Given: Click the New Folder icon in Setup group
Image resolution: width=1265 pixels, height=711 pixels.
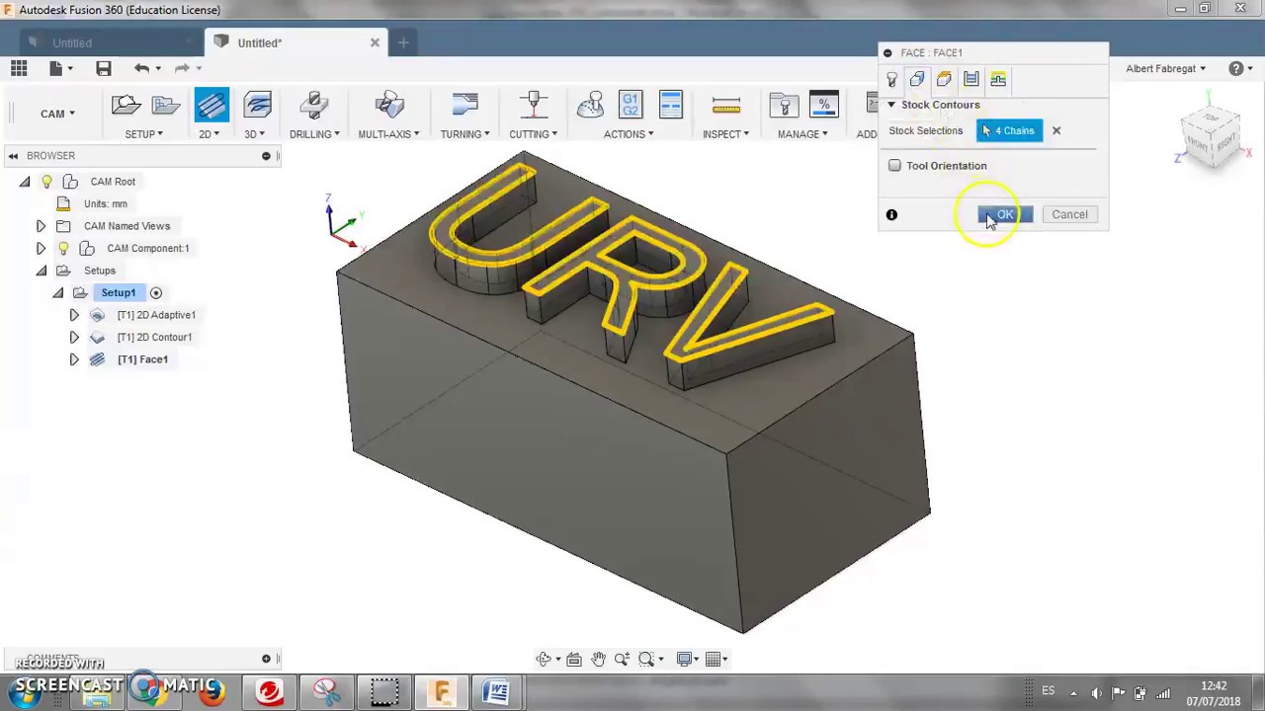Looking at the screenshot, I should tap(165, 106).
